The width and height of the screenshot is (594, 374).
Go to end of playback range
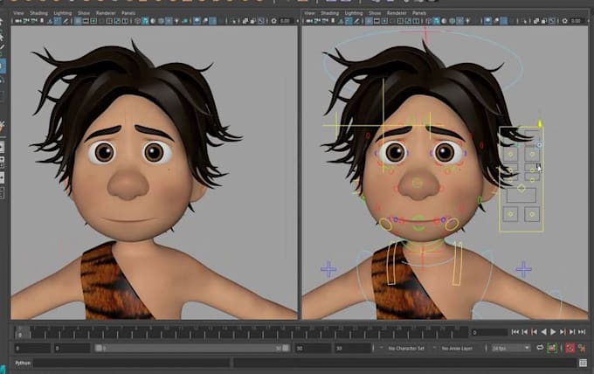582,332
